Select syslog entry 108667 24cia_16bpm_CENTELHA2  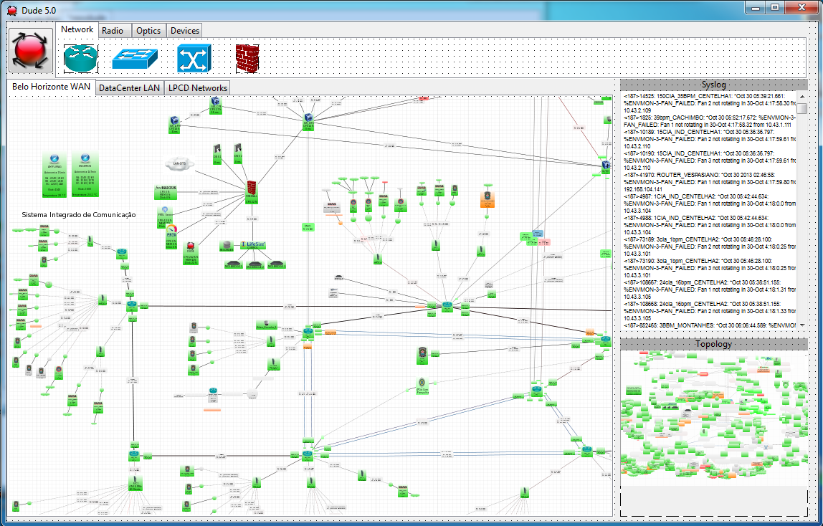click(709, 290)
